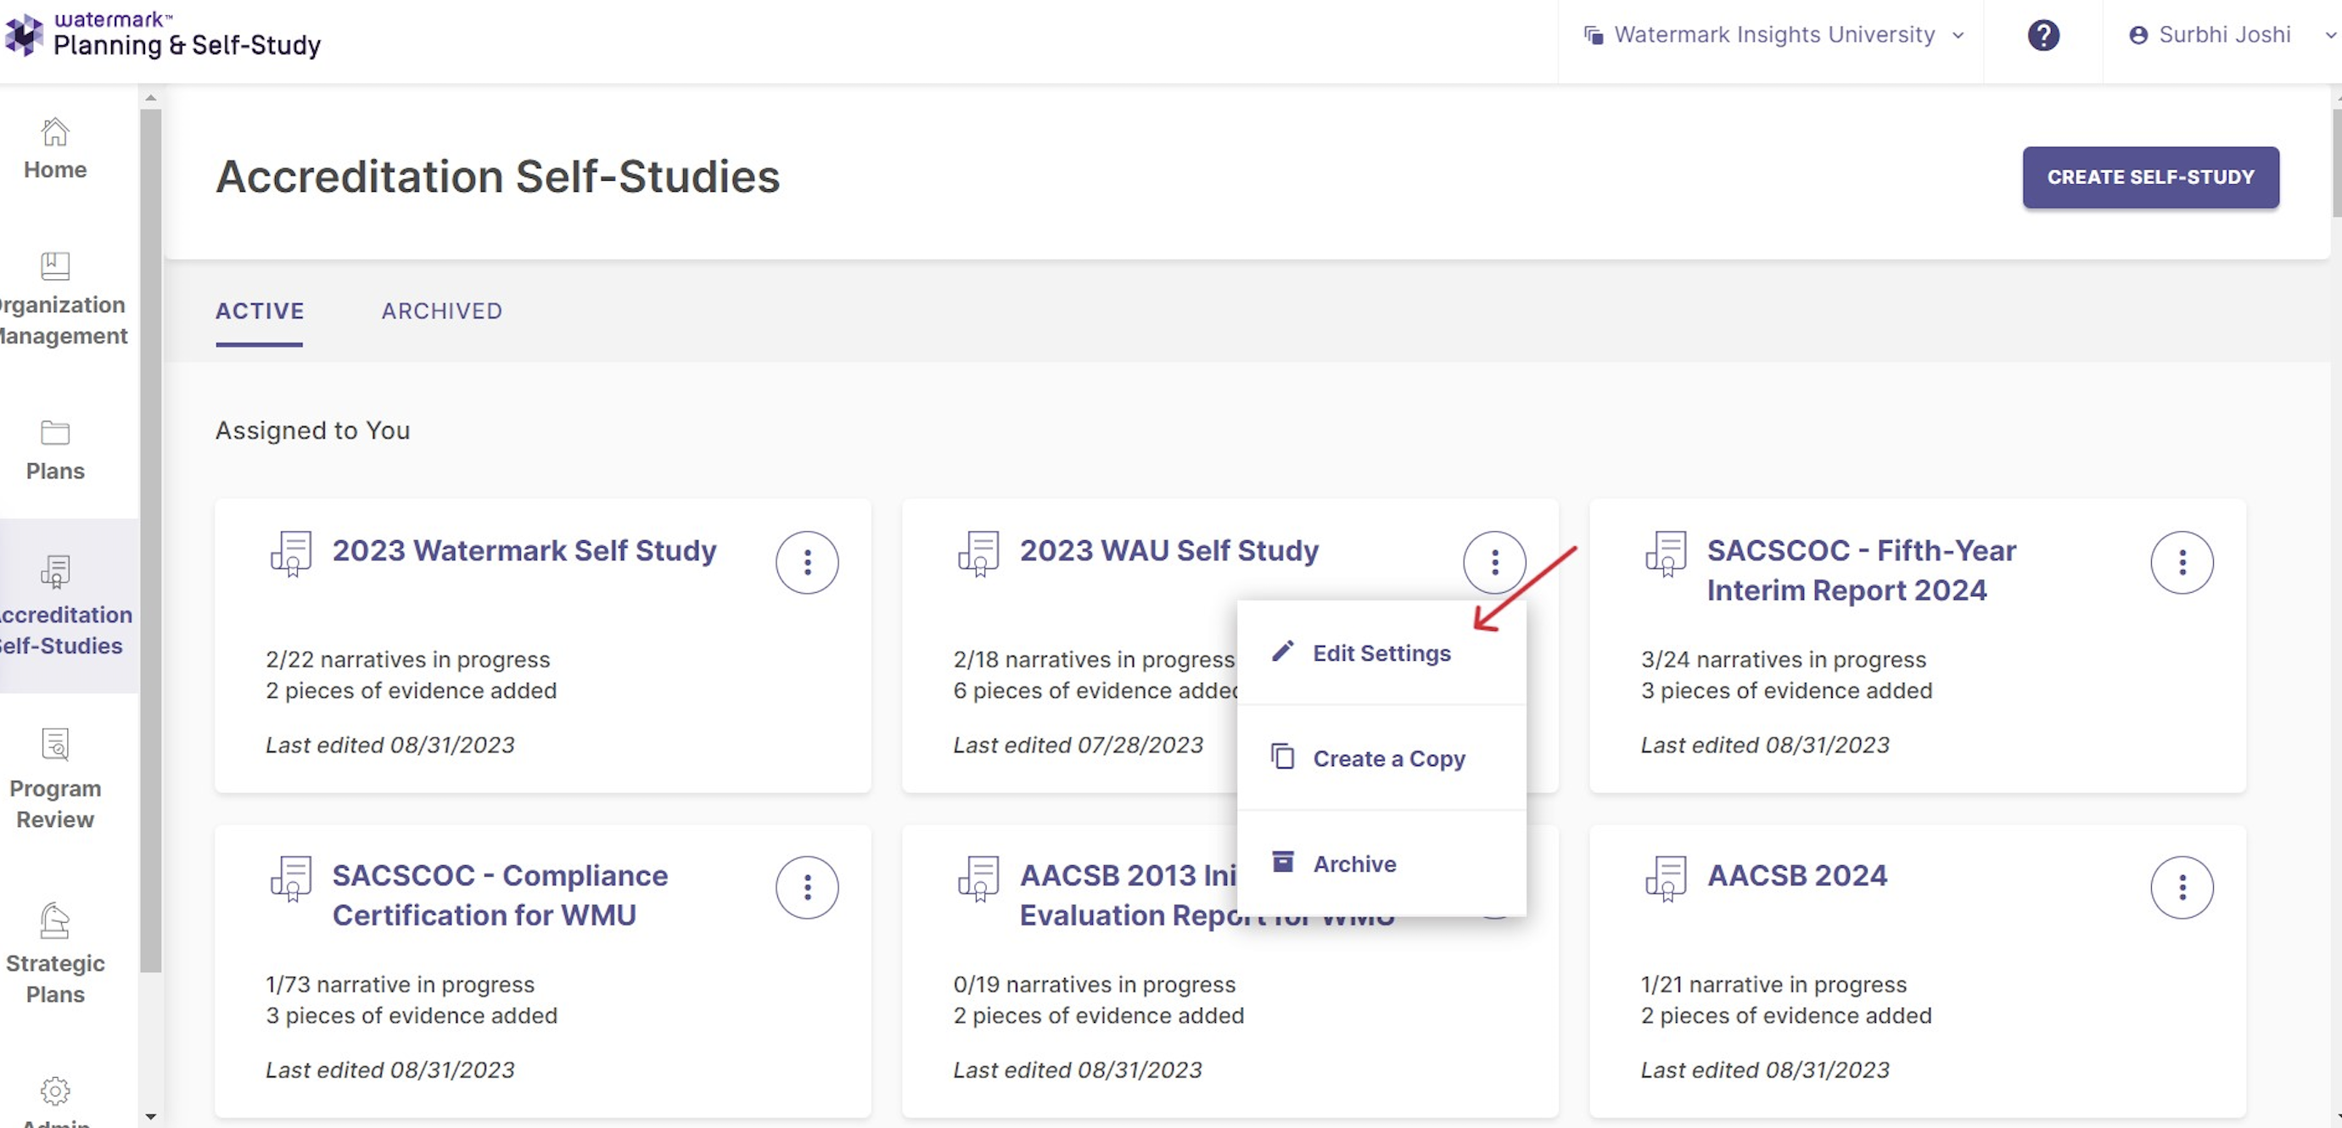Click archive box icon in context menu
Image resolution: width=2342 pixels, height=1128 pixels.
1282,862
